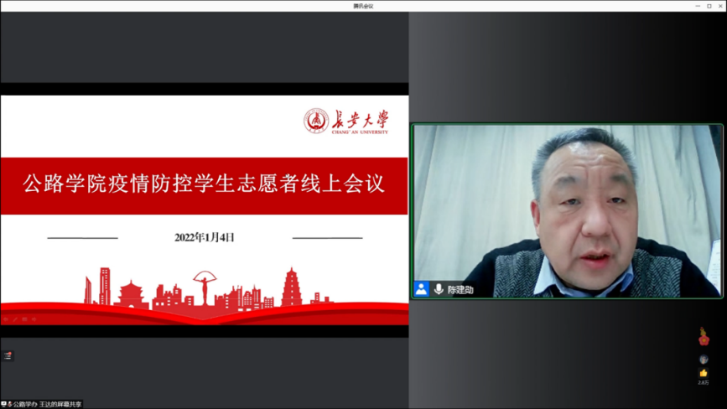Click the microphone icon beside 陈建勋
Screen dimensions: 727x409
click(x=438, y=289)
